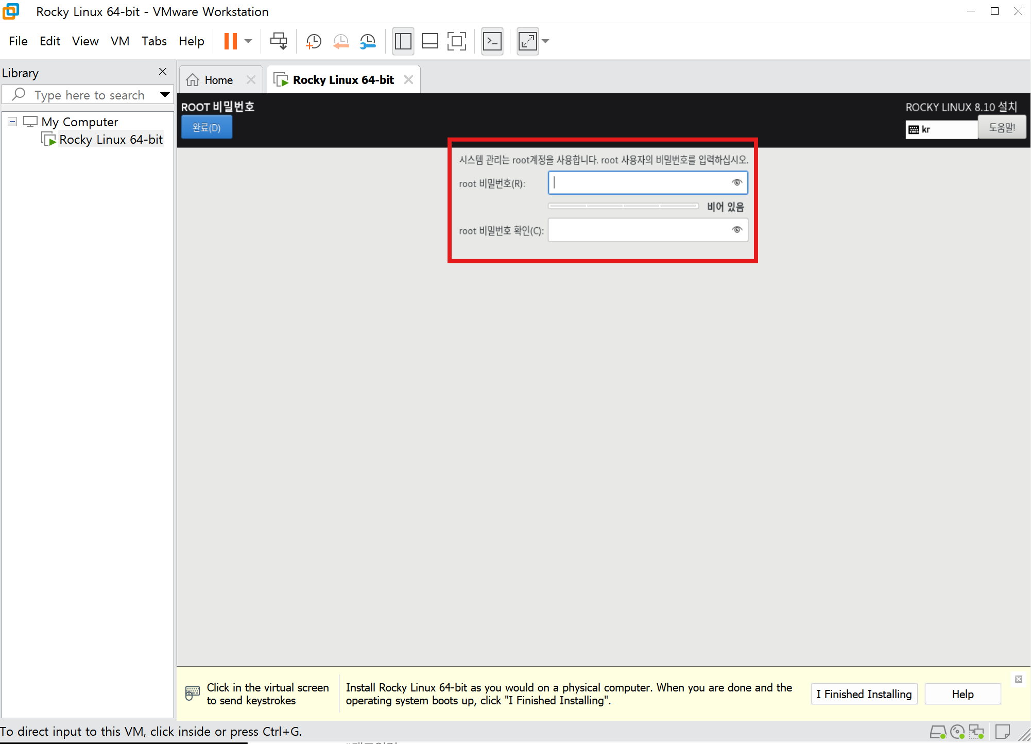The height and width of the screenshot is (744, 1031).
Task: Click the hard disk status bar icon
Action: click(938, 732)
